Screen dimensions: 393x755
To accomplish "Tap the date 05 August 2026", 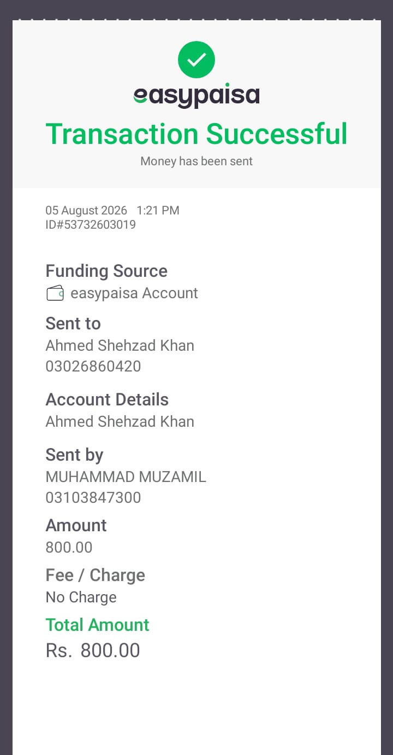I will 86,210.
